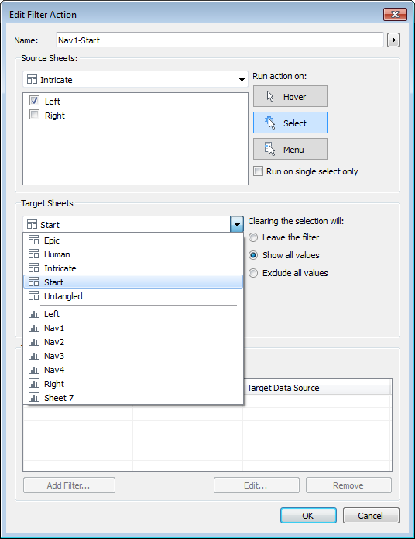The height and width of the screenshot is (539, 415).
Task: Collapse the Target Sheets Start dropdown arrow
Action: point(237,224)
